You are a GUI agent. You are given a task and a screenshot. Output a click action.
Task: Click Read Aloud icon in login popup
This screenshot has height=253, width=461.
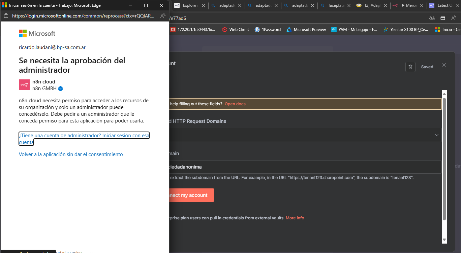pyautogui.click(x=163, y=16)
